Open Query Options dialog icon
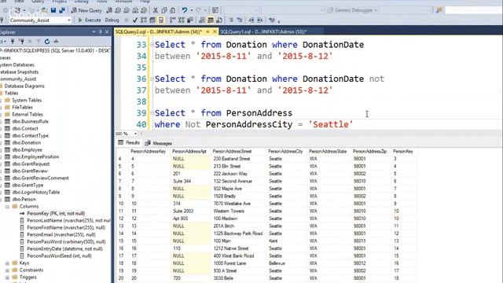503x283 pixels. (x=152, y=20)
